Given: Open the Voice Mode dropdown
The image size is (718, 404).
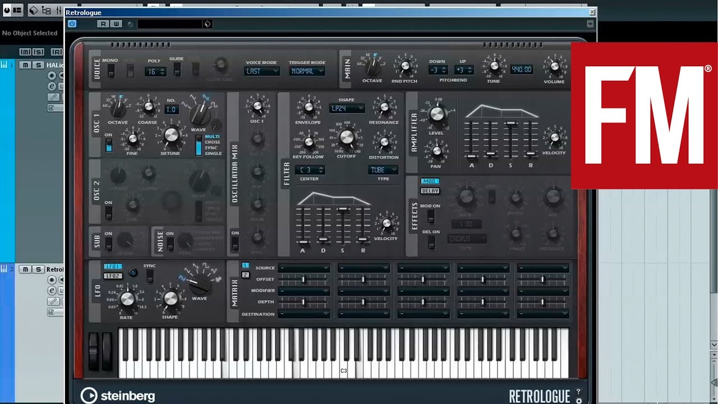Looking at the screenshot, I should (262, 71).
